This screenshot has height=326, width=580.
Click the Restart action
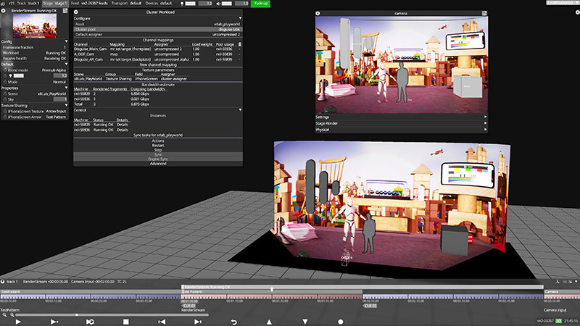(158, 146)
